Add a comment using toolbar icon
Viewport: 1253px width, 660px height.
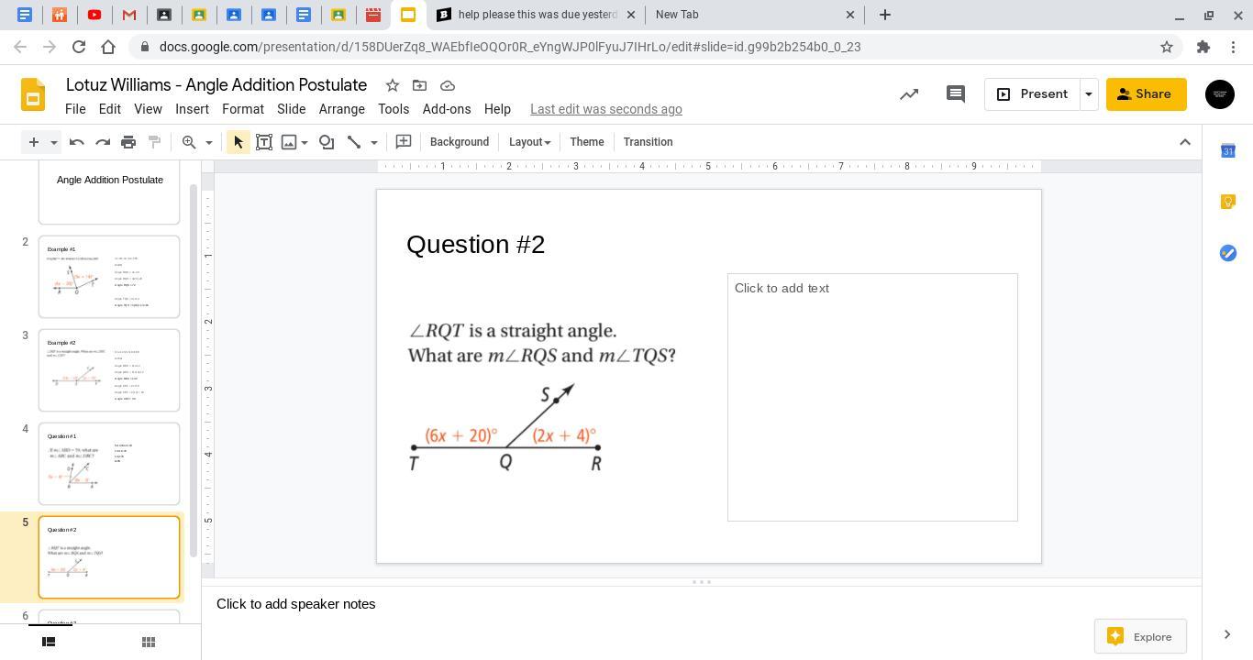pos(403,142)
